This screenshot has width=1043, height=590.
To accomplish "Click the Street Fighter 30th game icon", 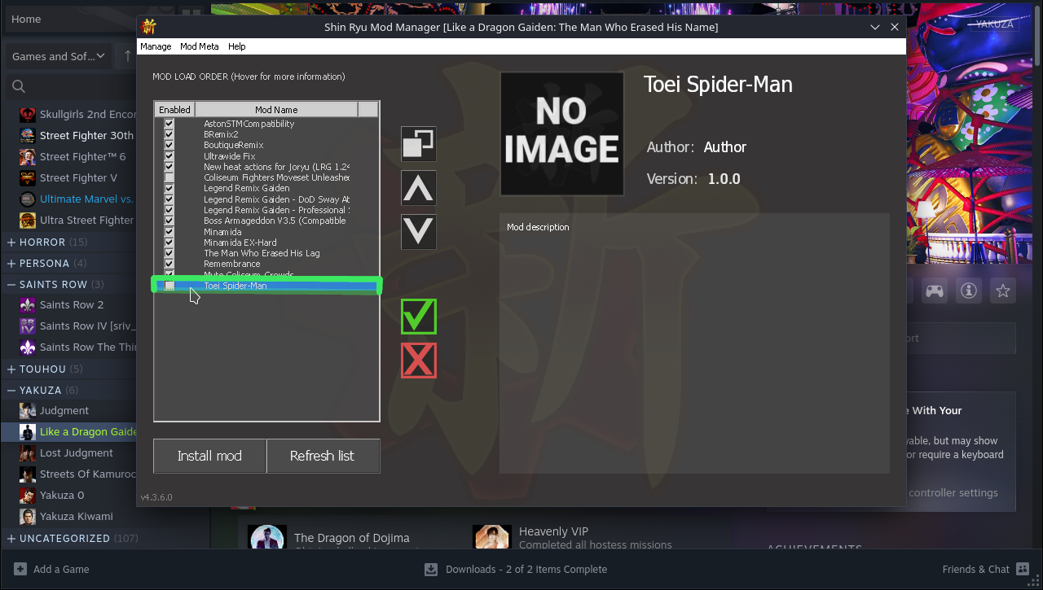I will click(x=28, y=135).
